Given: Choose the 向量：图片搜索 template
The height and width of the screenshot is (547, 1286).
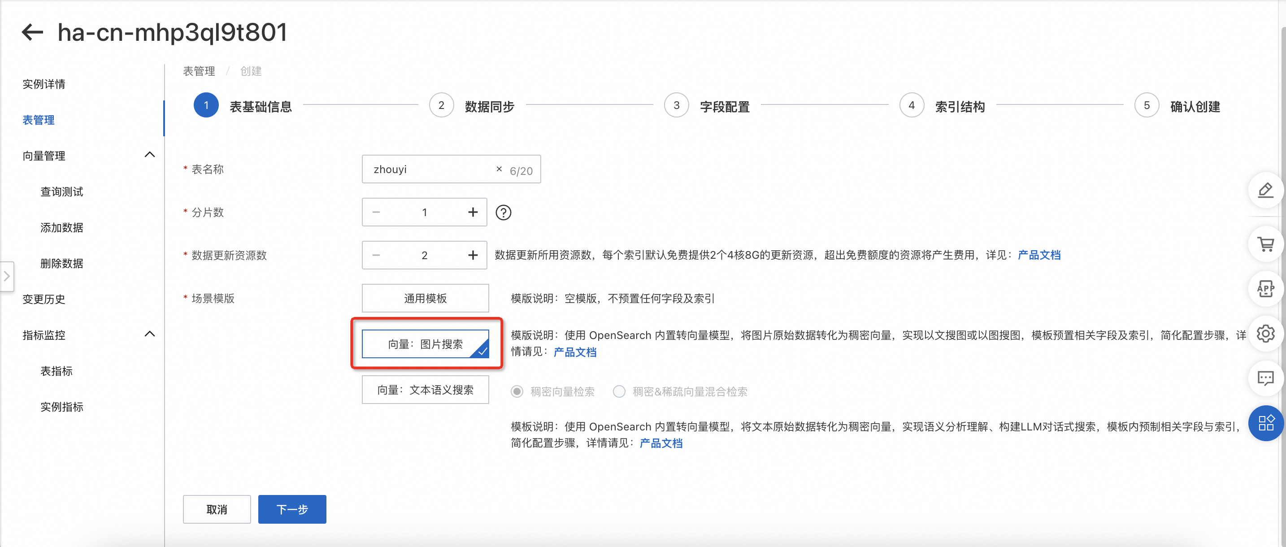Looking at the screenshot, I should (426, 344).
